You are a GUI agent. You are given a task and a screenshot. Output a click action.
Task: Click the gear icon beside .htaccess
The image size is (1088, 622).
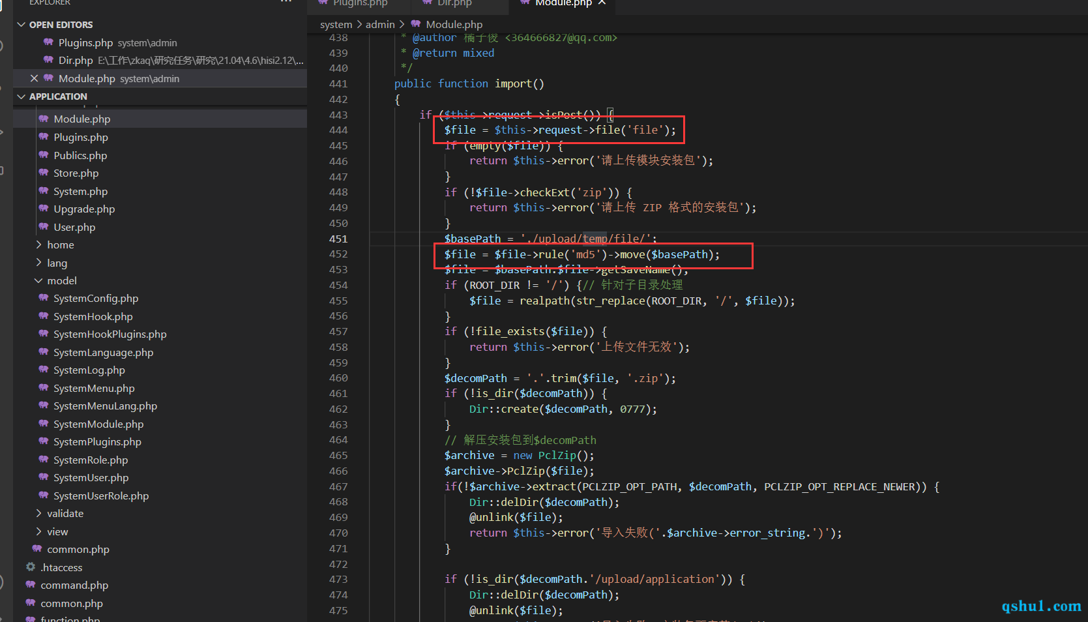point(31,567)
